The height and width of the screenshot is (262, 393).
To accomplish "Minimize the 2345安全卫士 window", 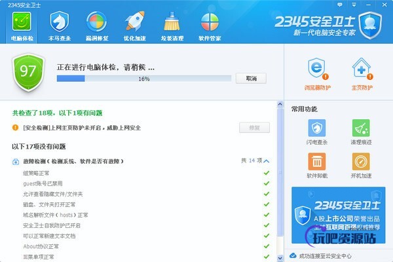I will [368, 5].
